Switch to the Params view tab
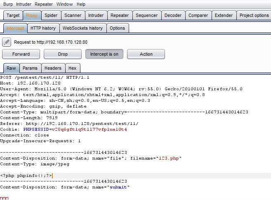The height and width of the screenshot is (200, 271). (x=30, y=68)
